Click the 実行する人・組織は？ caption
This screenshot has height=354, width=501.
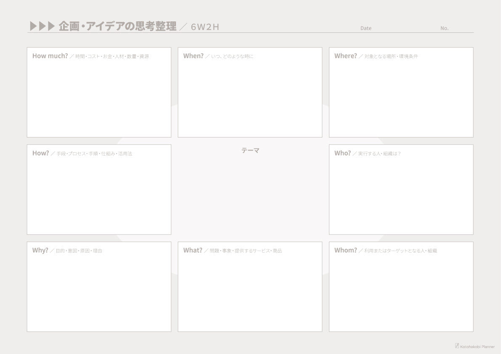(x=379, y=154)
